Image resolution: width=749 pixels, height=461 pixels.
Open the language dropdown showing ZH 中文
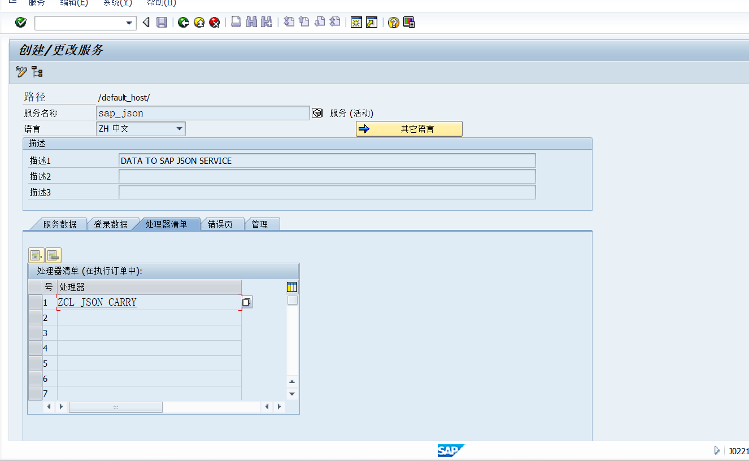pos(180,129)
